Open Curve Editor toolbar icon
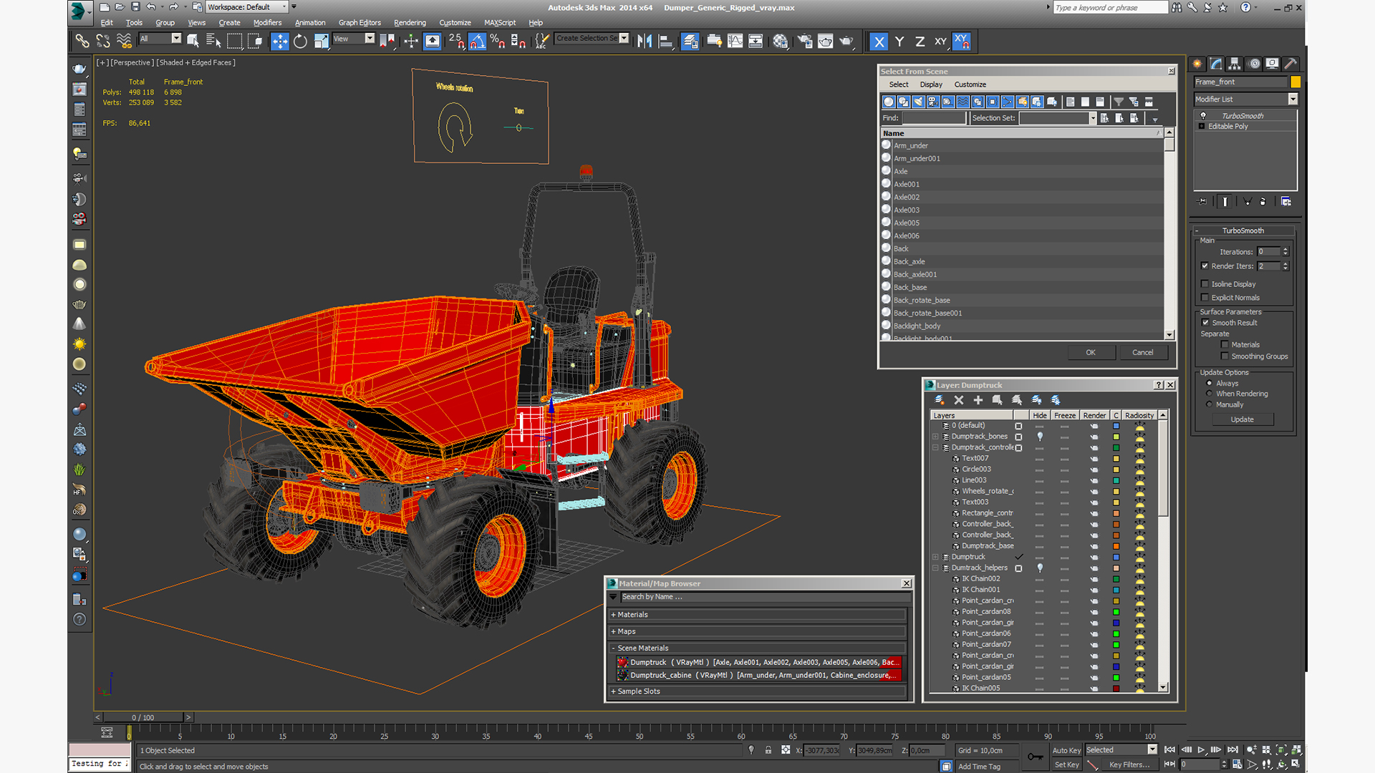Screen dimensions: 1375x773 click(x=735, y=42)
